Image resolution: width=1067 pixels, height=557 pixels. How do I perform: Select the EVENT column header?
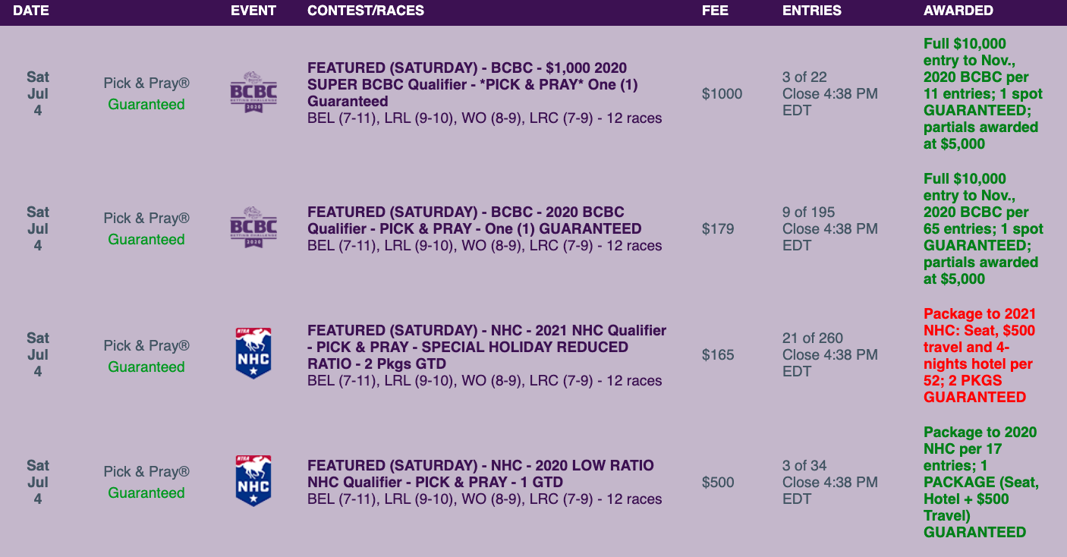pyautogui.click(x=253, y=11)
